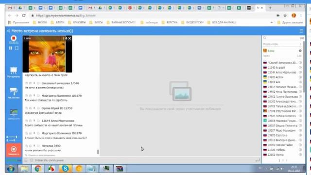Select Lana in the moderators list
This screenshot has width=311, height=175.
tap(271, 51)
